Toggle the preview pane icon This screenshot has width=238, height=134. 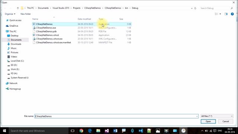click(226, 14)
